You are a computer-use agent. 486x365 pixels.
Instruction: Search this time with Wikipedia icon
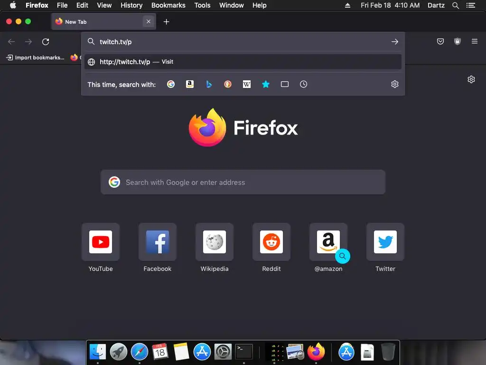click(247, 84)
